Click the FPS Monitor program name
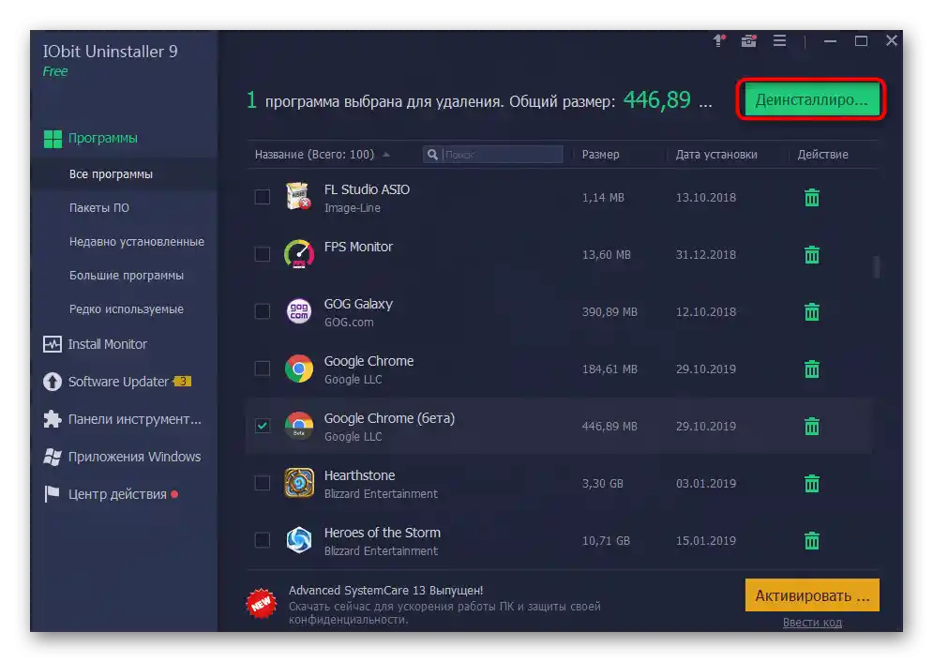The width and height of the screenshot is (933, 662). [358, 247]
